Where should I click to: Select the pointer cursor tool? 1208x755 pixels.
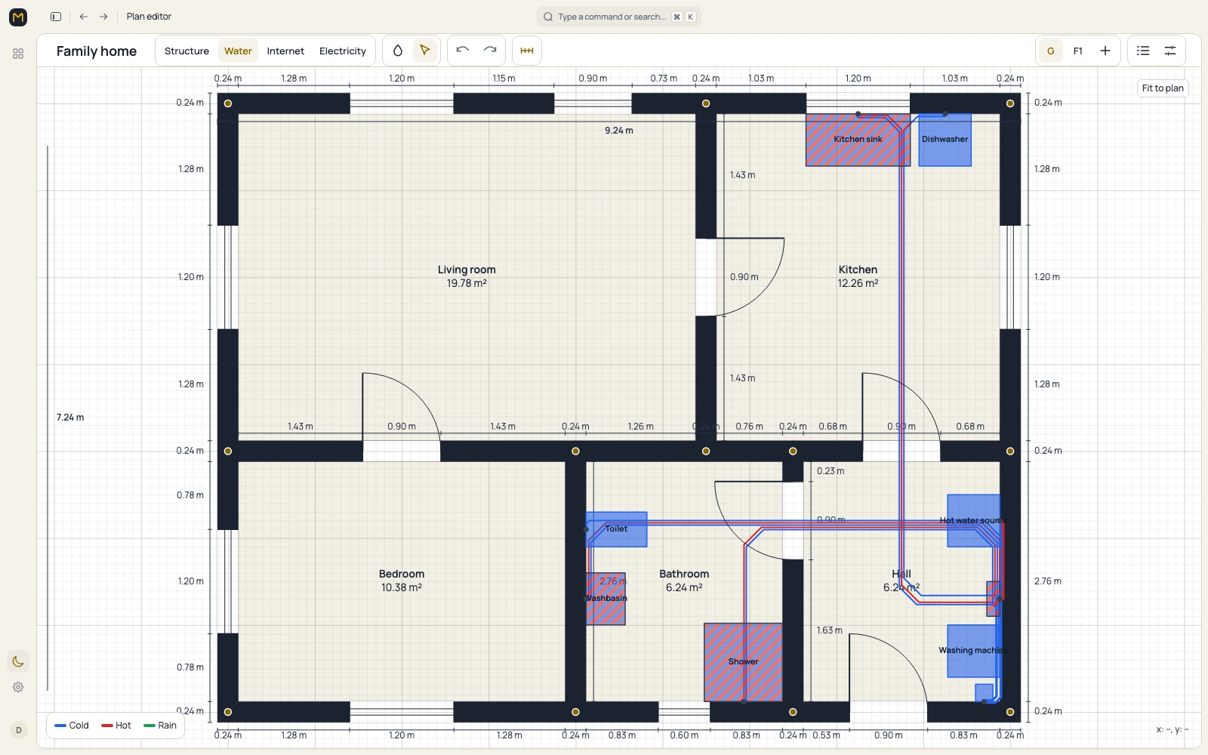425,51
